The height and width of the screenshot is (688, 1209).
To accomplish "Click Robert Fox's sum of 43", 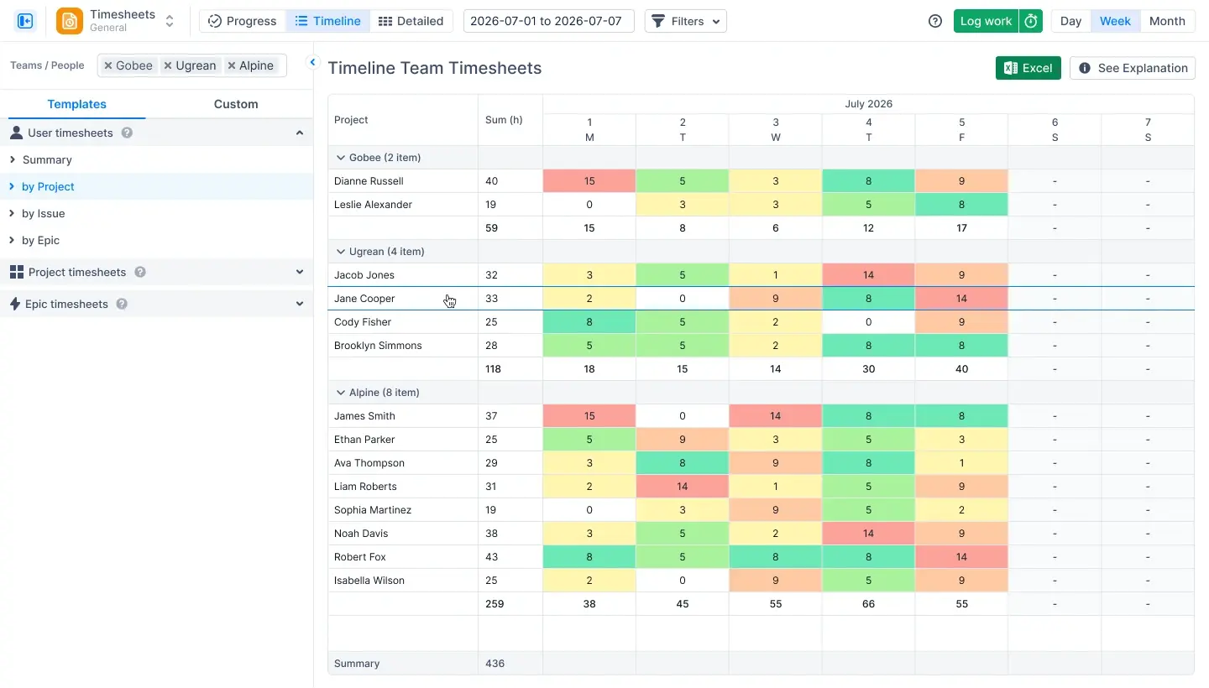I will click(491, 556).
